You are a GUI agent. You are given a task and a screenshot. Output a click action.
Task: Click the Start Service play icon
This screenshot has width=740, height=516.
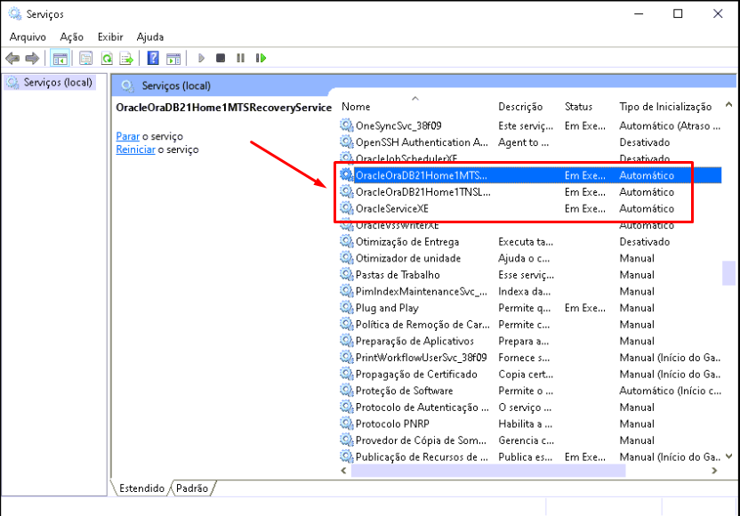pyautogui.click(x=202, y=58)
